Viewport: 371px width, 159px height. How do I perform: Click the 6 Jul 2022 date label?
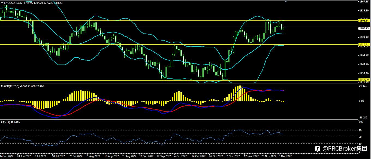41,157
